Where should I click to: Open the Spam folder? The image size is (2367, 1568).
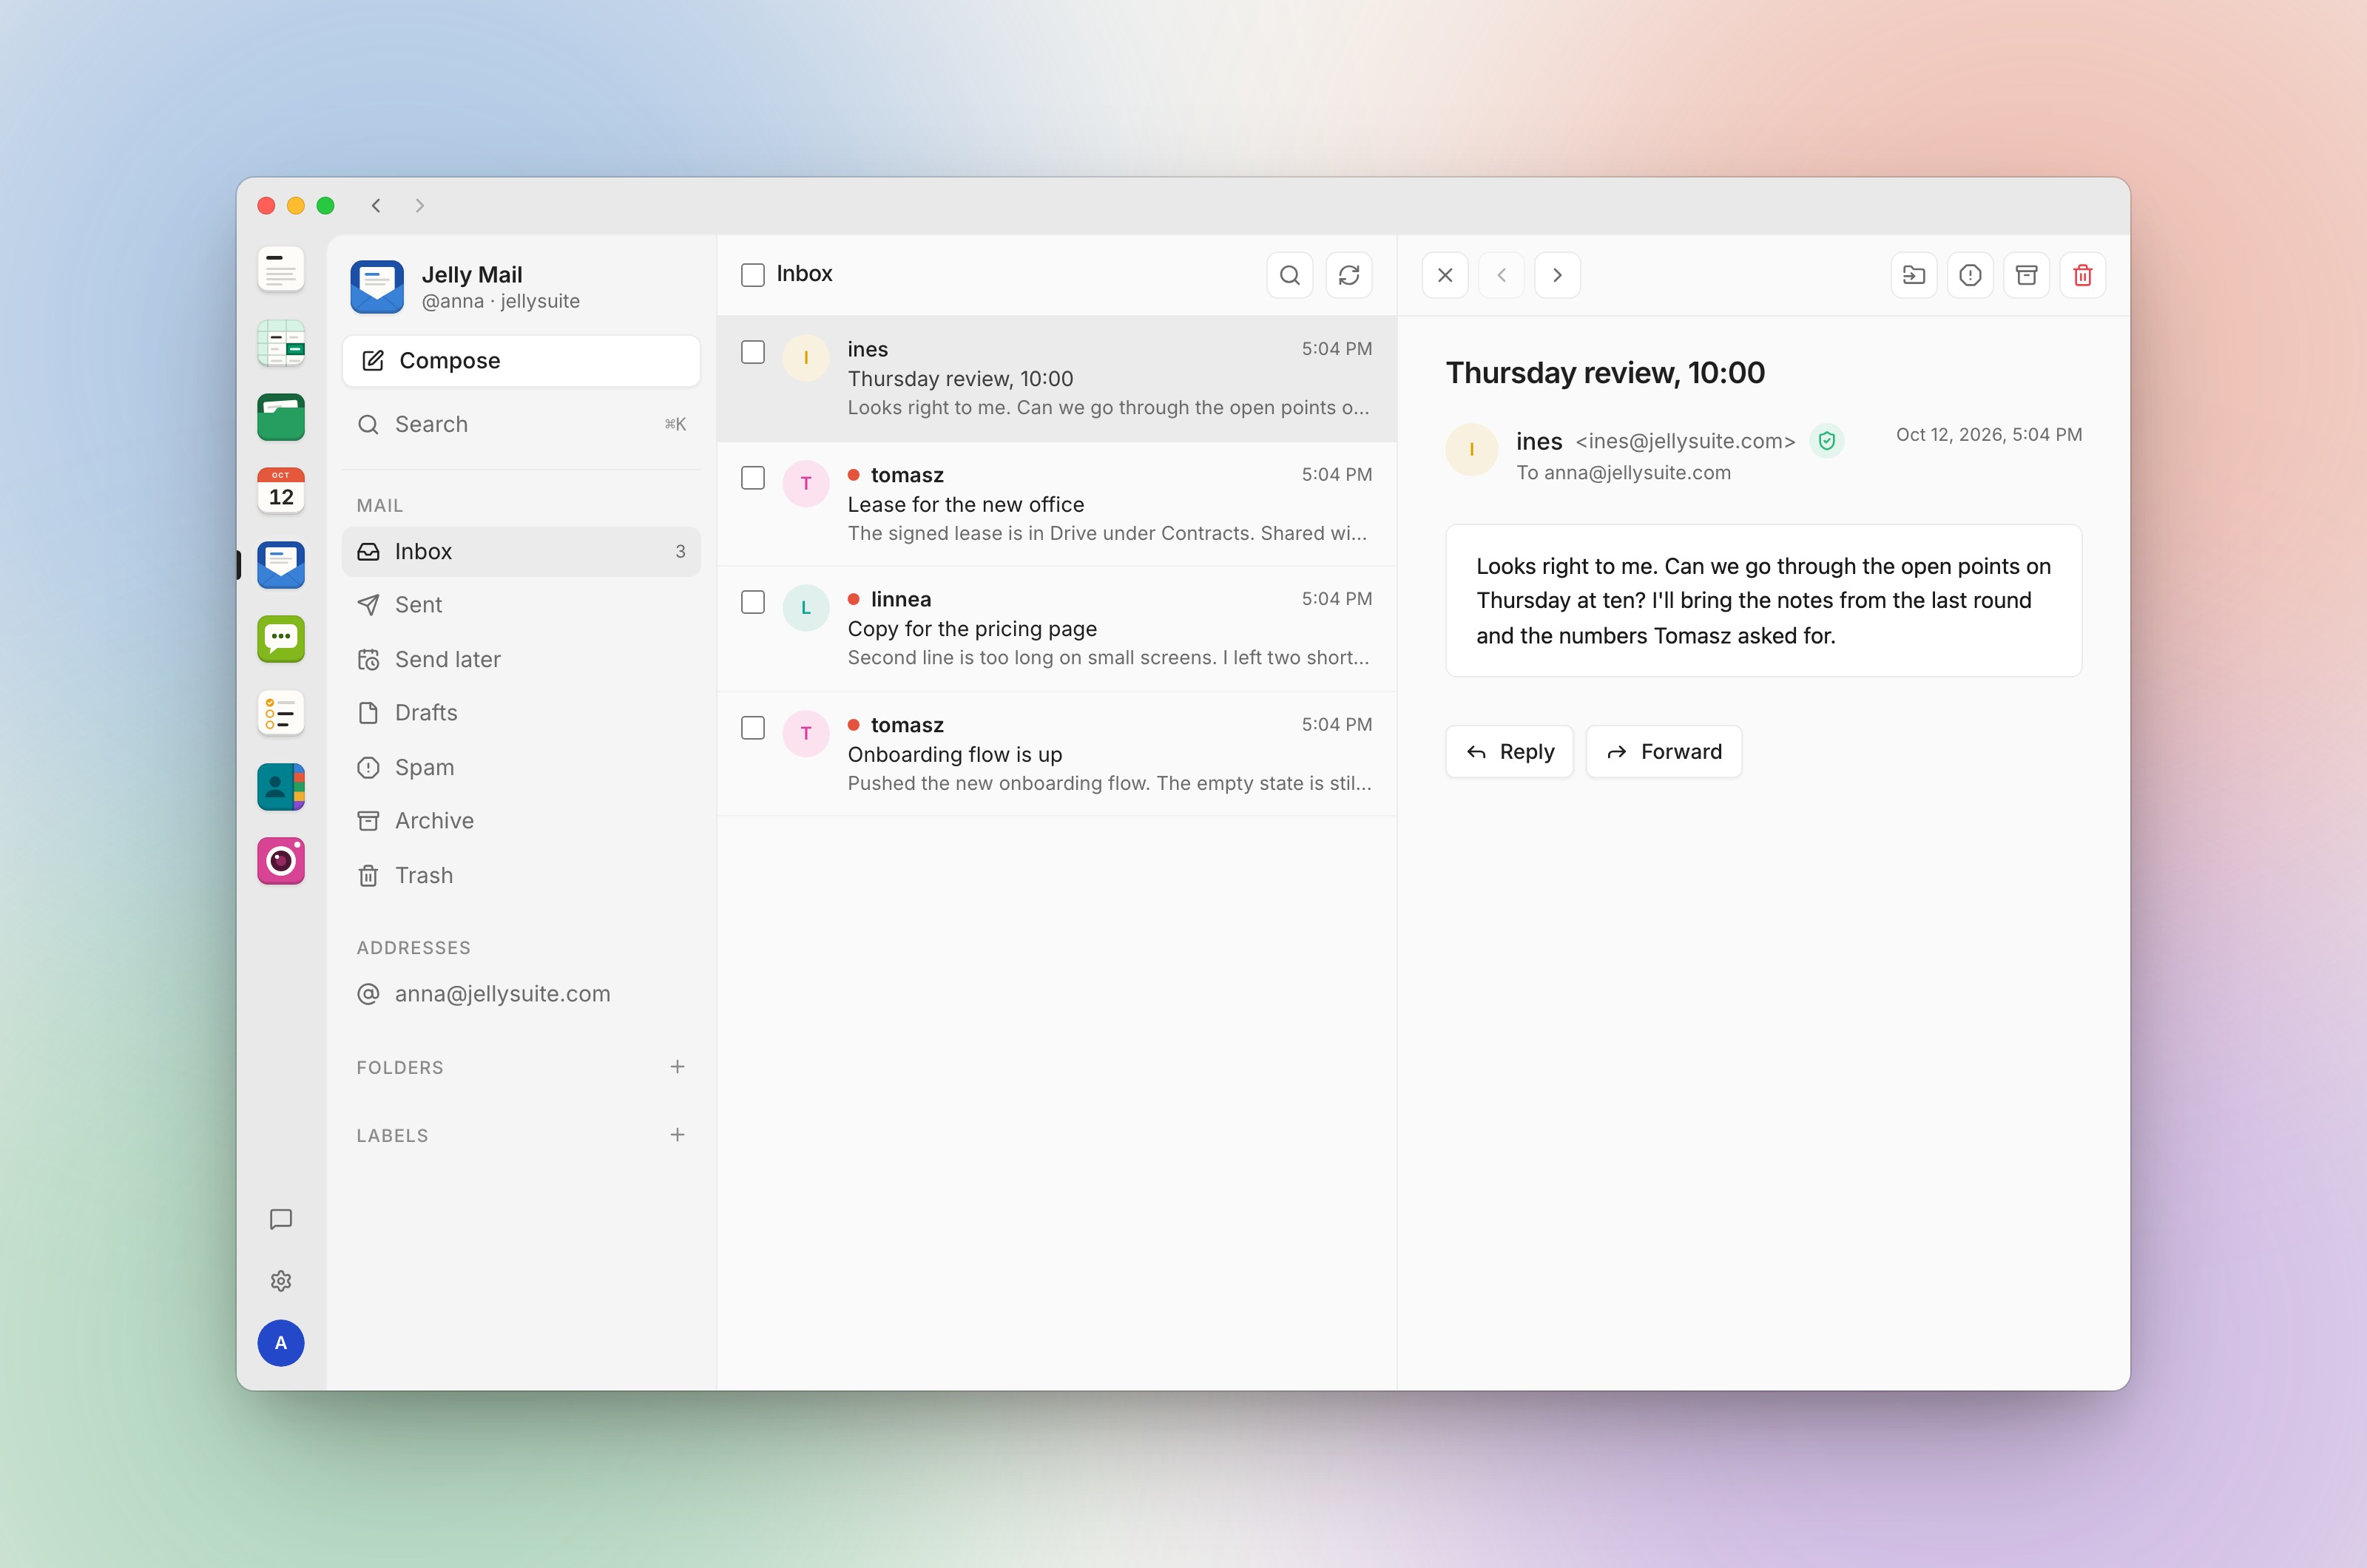pos(521,768)
